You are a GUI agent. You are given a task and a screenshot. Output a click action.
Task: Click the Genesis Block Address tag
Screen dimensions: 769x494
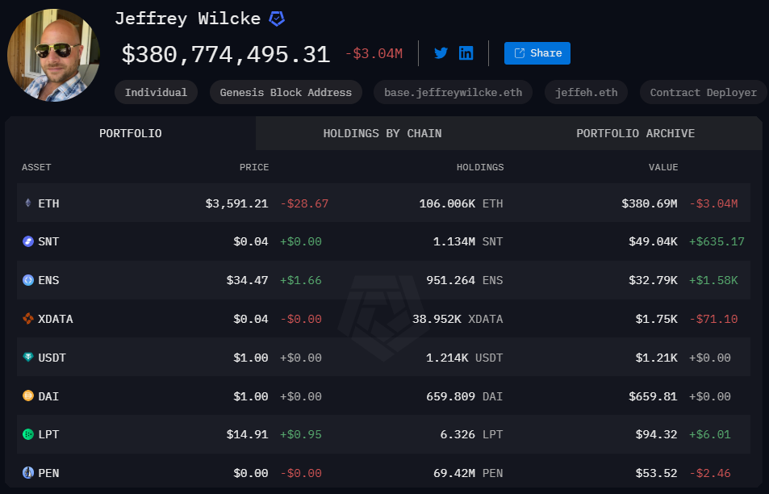point(286,92)
